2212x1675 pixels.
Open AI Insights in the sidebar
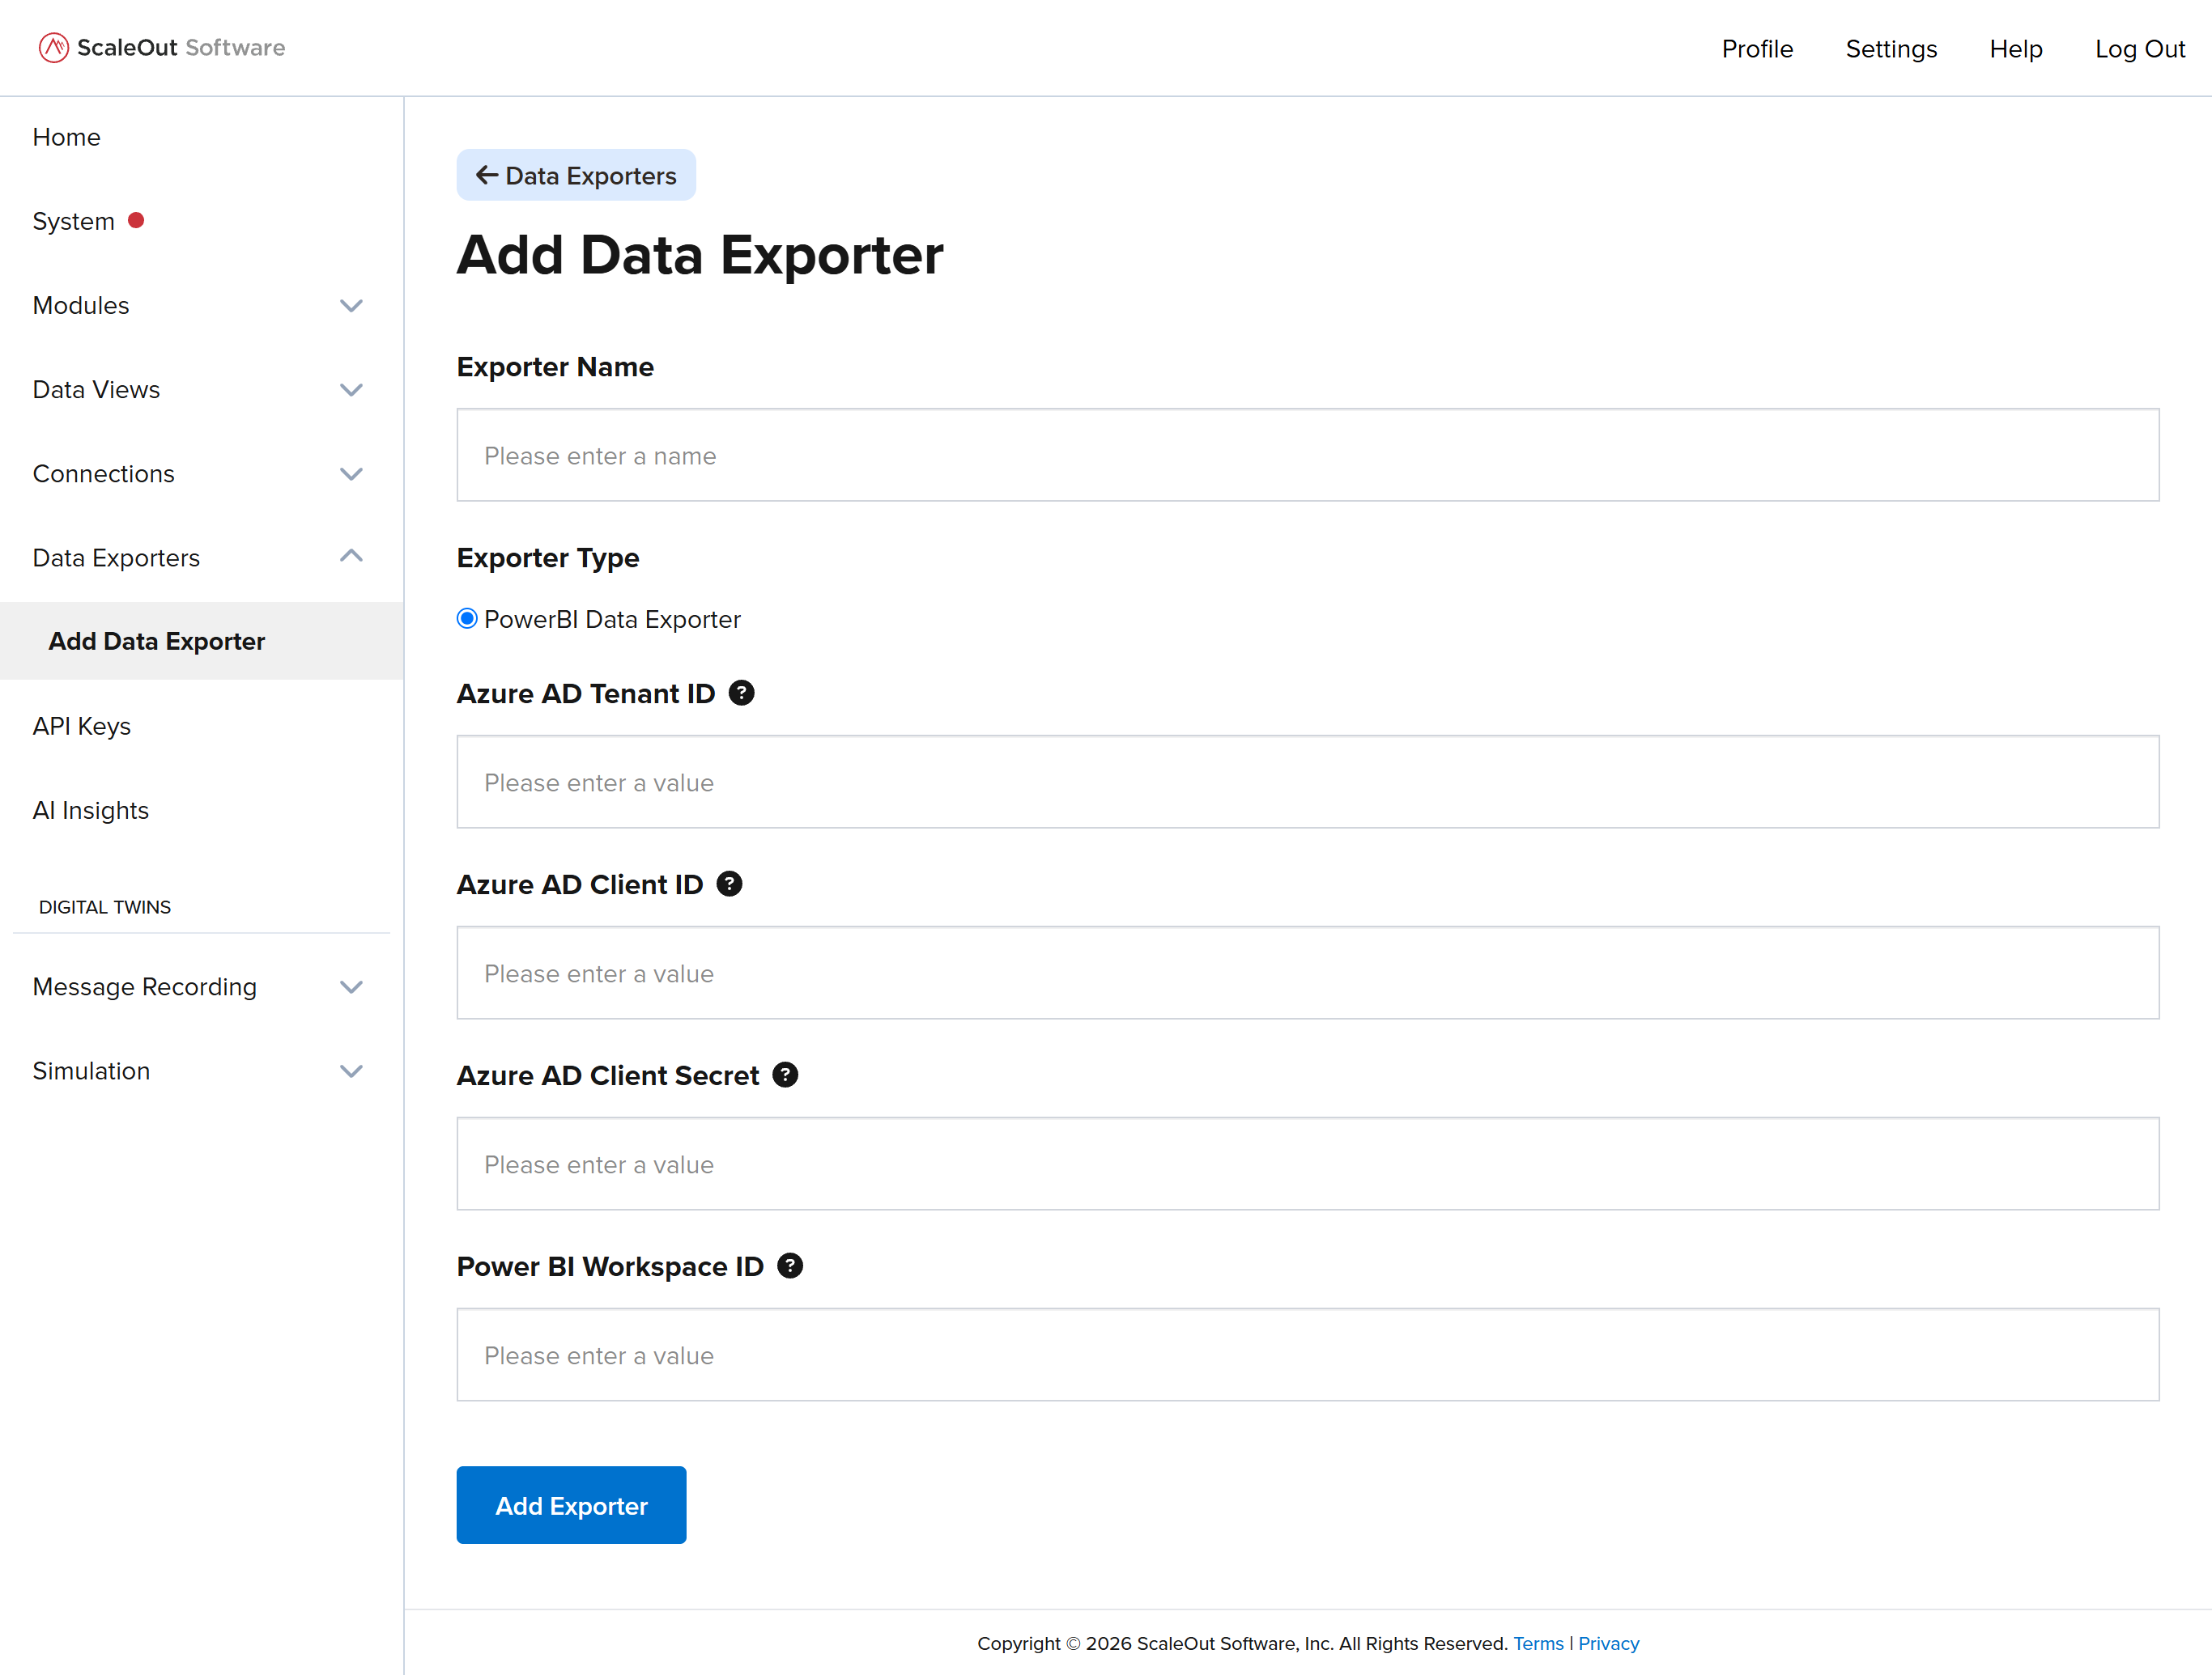click(91, 811)
